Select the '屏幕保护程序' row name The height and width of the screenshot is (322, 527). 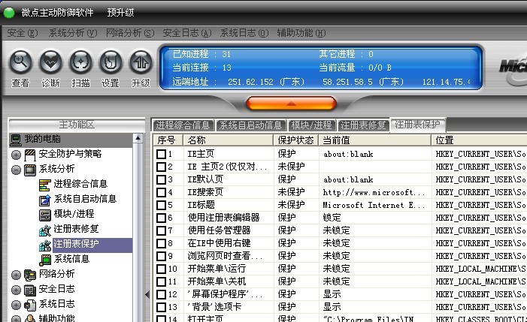(225, 294)
